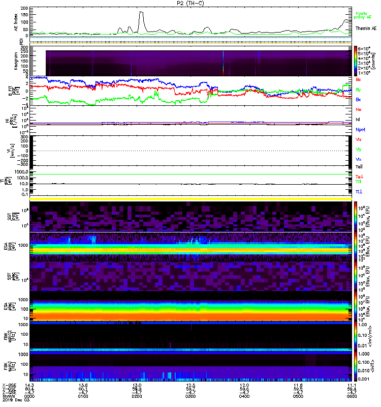This screenshot has height=407, width=381.
Task: Select the green "Kyoto proxy AE" legend label
Action: tap(362, 15)
